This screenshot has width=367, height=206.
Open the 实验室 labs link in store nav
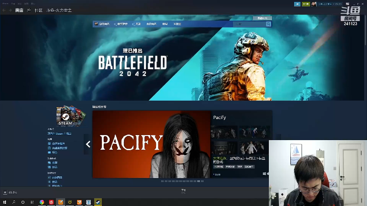[x=177, y=24]
